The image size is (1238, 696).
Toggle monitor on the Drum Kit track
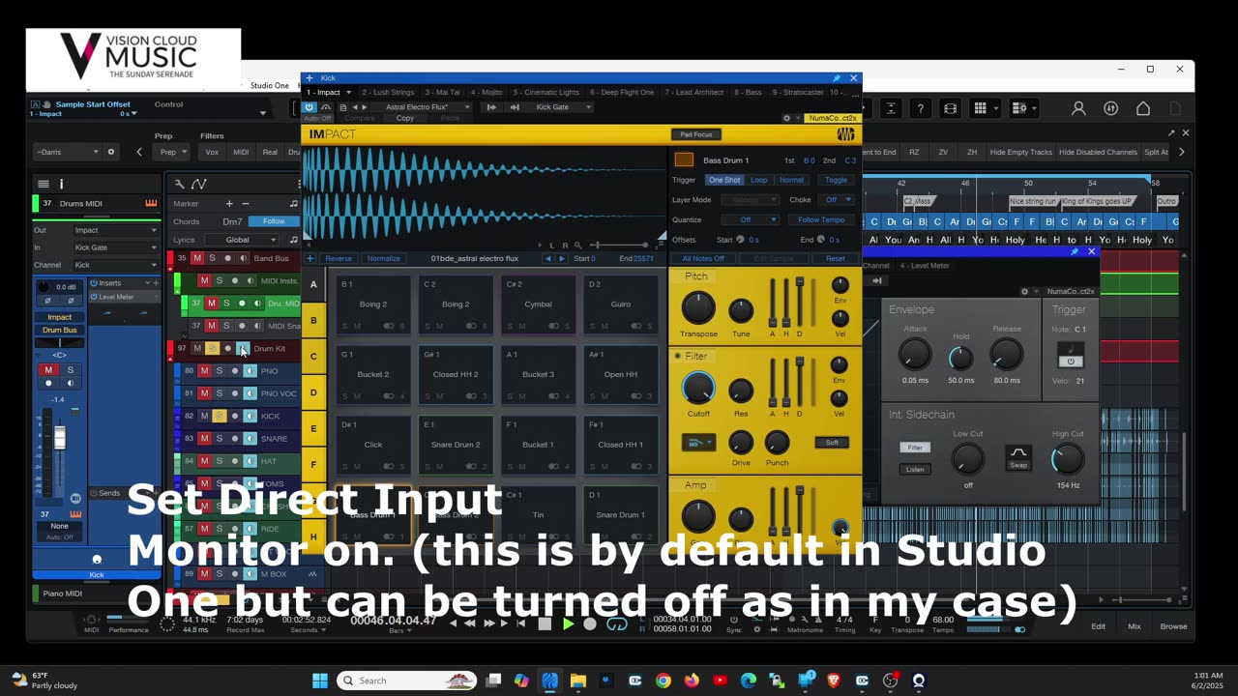click(243, 349)
